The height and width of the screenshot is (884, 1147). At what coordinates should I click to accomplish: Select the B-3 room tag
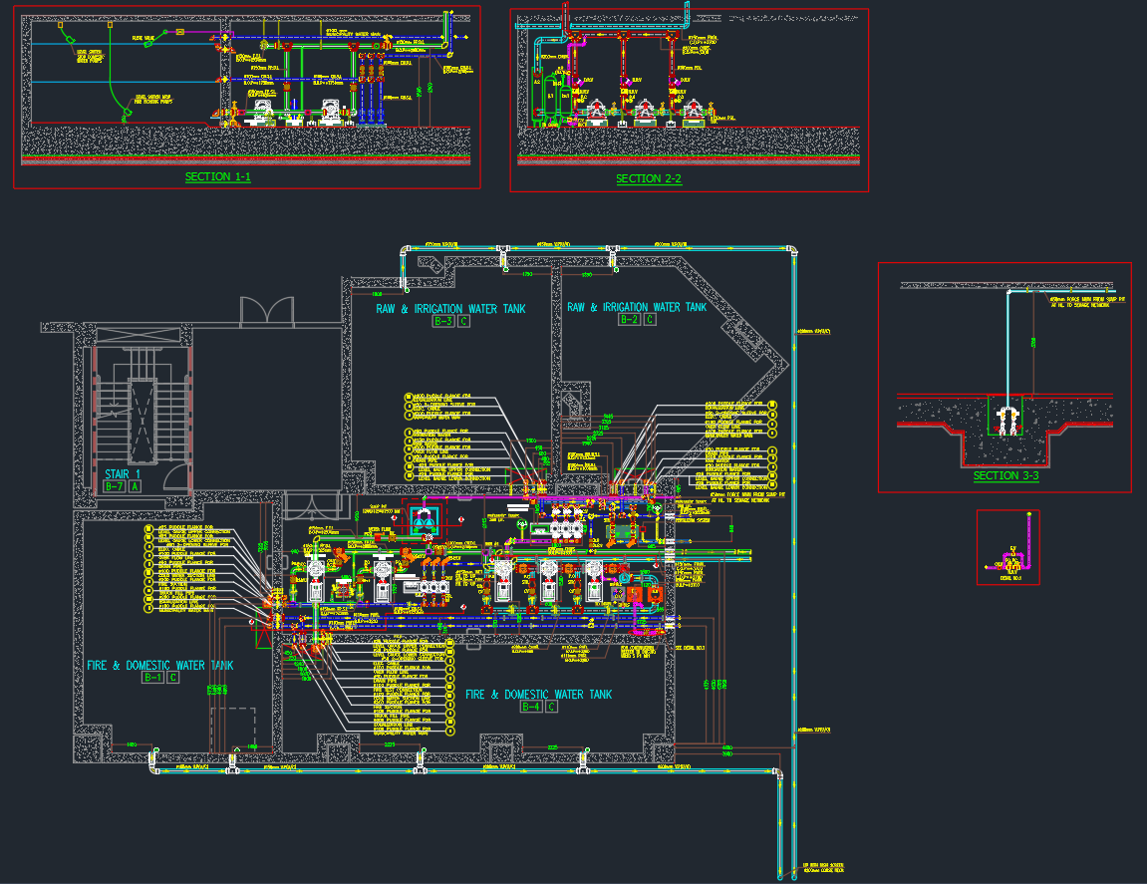click(x=443, y=321)
